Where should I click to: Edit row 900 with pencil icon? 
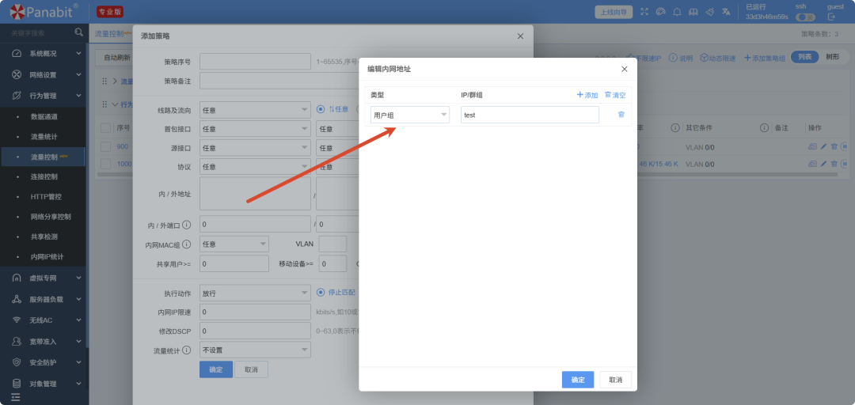[x=823, y=146]
